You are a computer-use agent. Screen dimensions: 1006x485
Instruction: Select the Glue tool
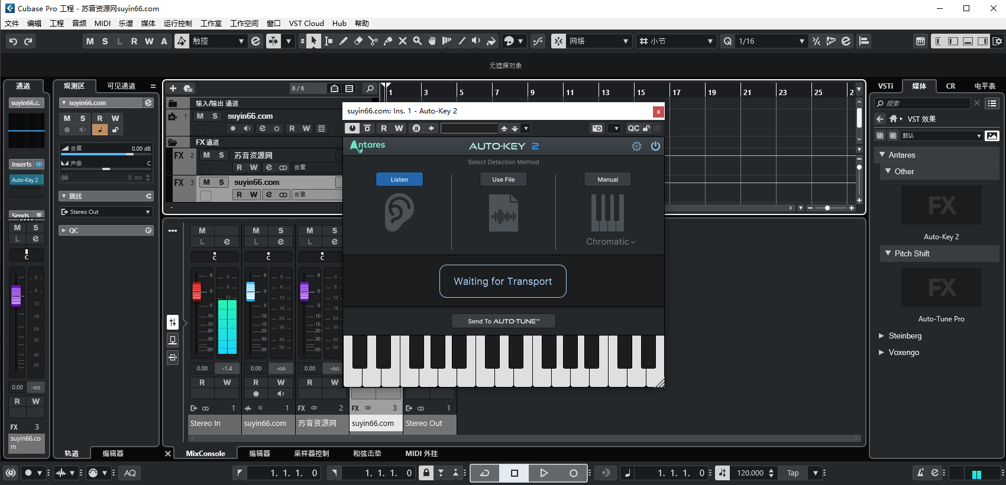(x=388, y=41)
